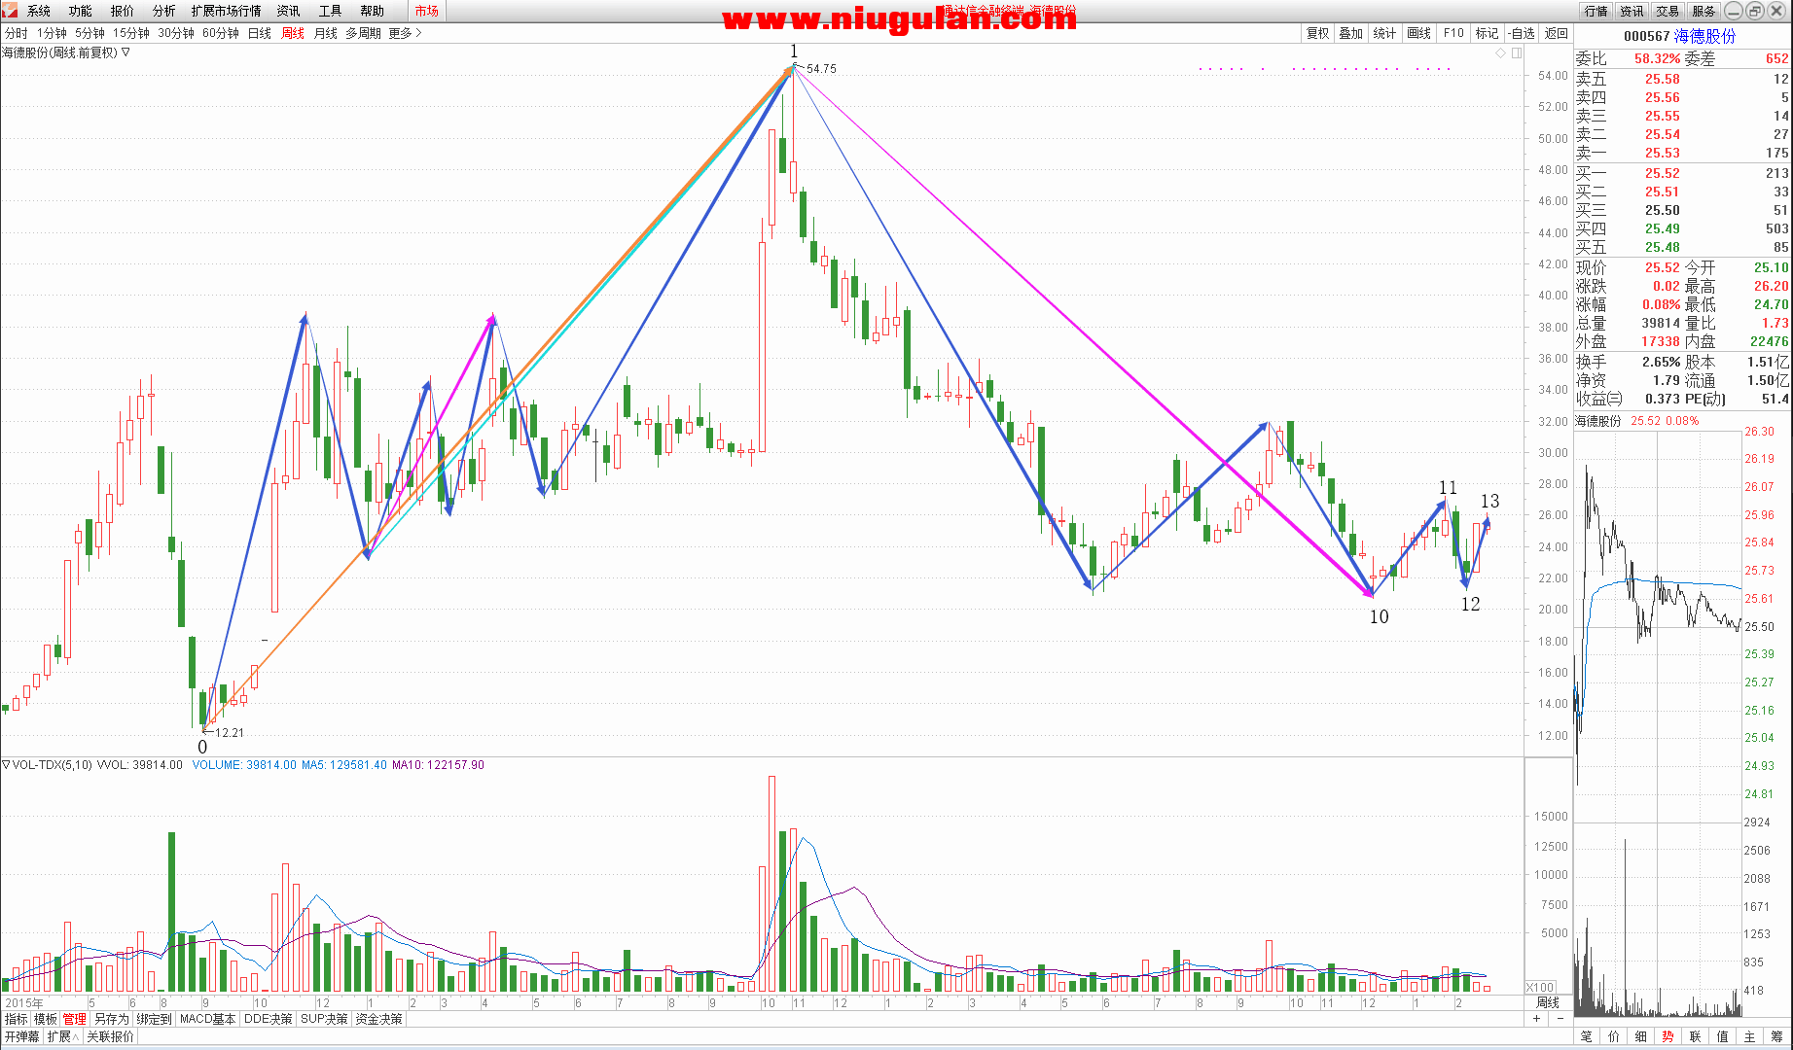Click the -自选 toolbar button
1793x1050 pixels.
tap(1523, 33)
